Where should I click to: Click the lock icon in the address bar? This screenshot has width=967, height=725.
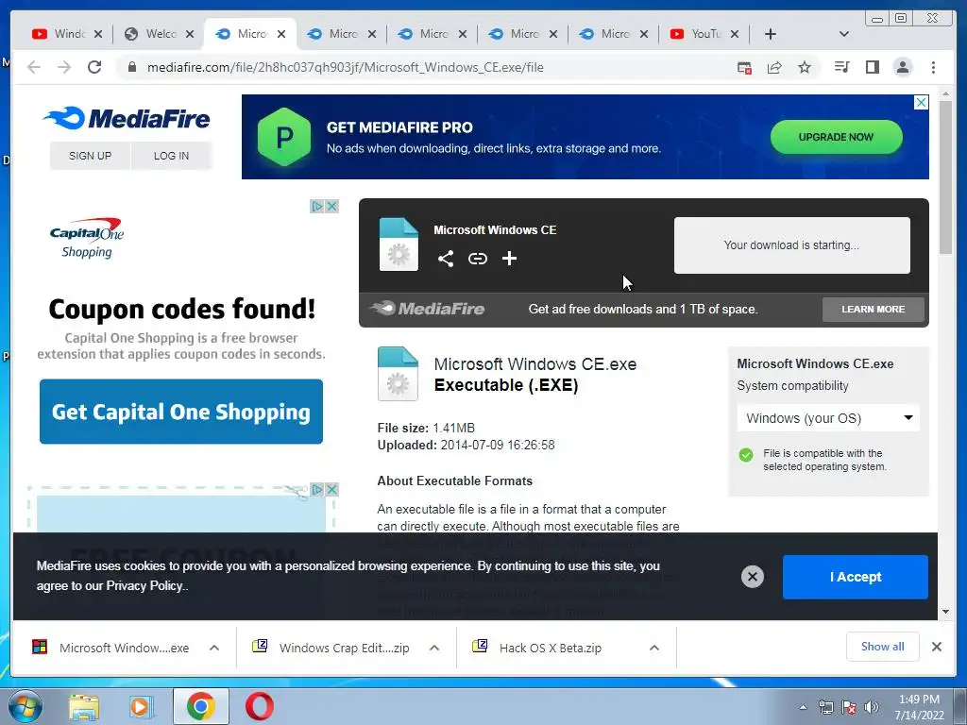click(131, 67)
